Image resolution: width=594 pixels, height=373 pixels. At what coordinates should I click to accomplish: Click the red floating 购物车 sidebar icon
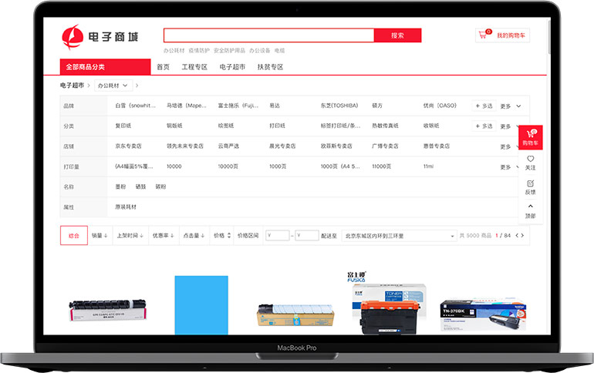click(x=530, y=137)
